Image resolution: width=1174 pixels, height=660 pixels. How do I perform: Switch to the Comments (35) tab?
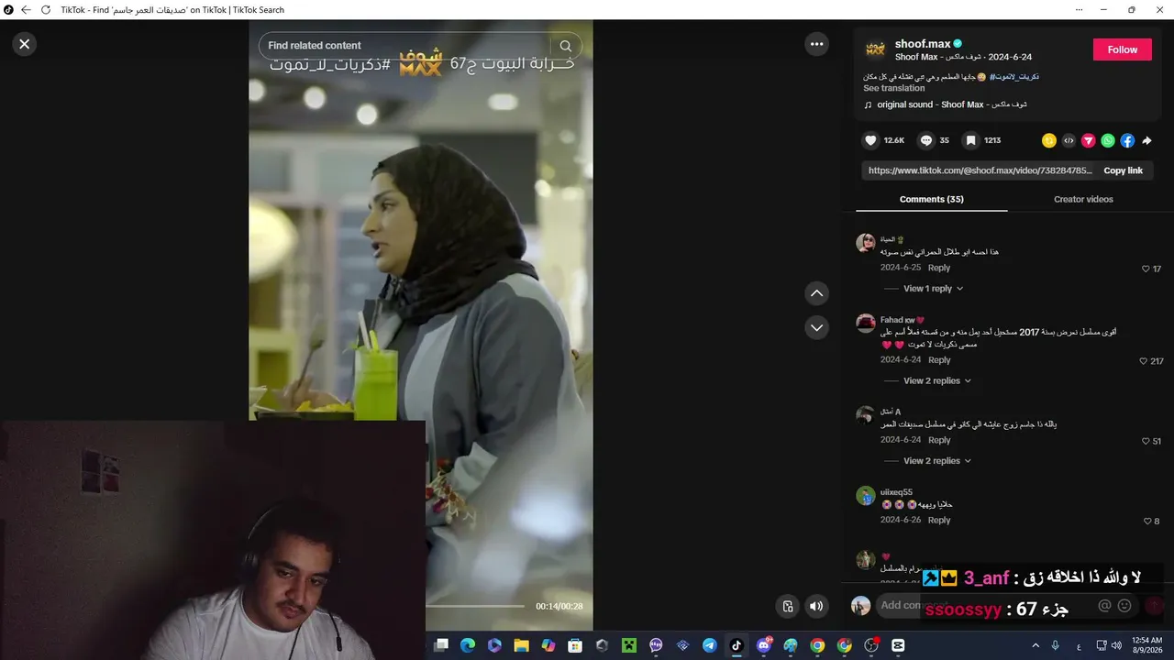coord(931,199)
